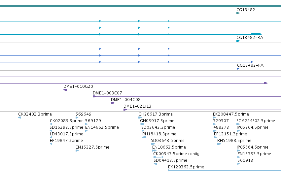Select the EK208447.5prime EST label
This screenshot has height=172, width=281.
point(231,114)
